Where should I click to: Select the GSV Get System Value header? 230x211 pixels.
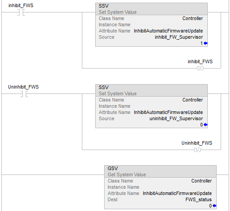point(160,171)
